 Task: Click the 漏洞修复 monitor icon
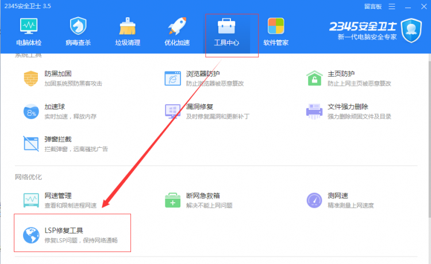pos(172,111)
